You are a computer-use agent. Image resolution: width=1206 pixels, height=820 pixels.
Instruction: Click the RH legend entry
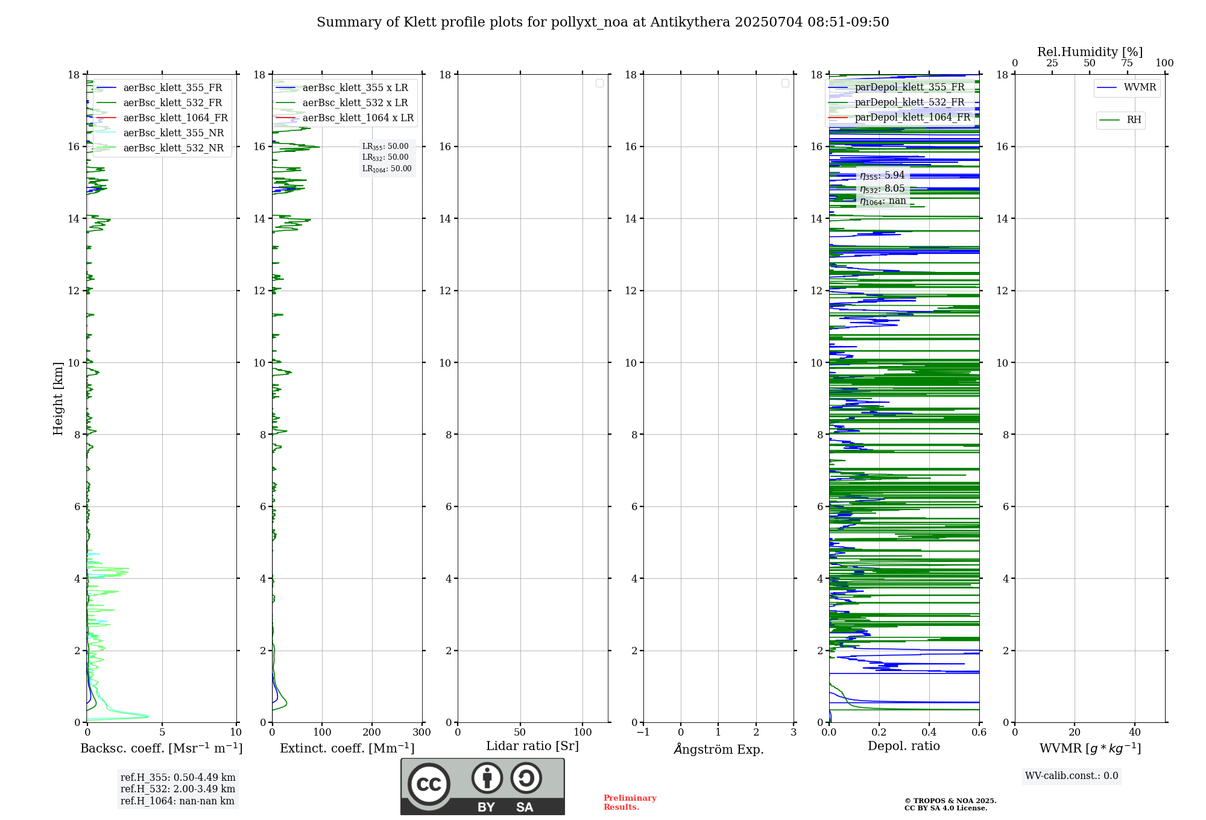tap(1121, 120)
